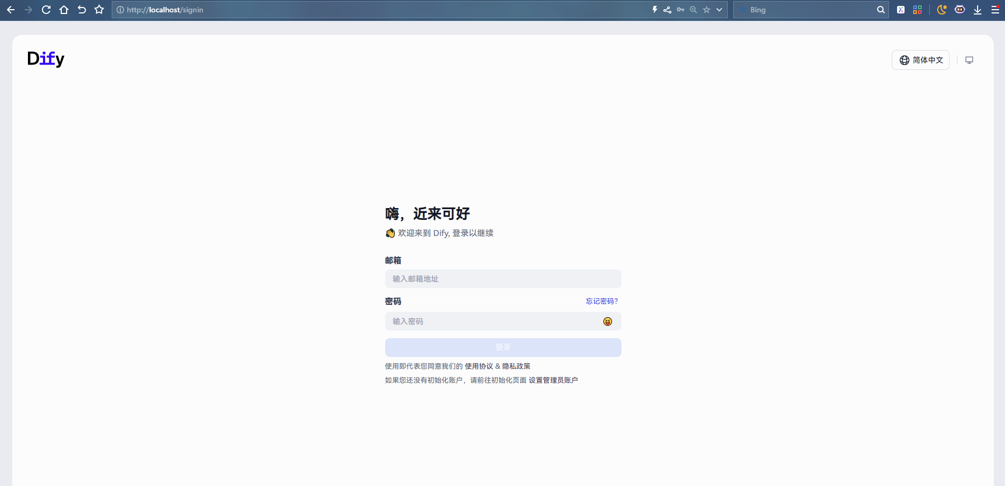Reload the page with the refresh icon
Screen dimensions: 1005x486
(x=46, y=10)
